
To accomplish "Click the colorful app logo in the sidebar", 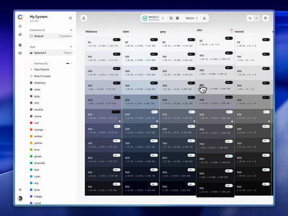I will coord(20,17).
